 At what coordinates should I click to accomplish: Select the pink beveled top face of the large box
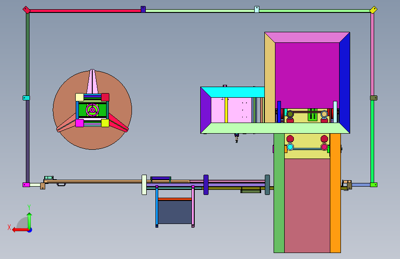[307, 37]
